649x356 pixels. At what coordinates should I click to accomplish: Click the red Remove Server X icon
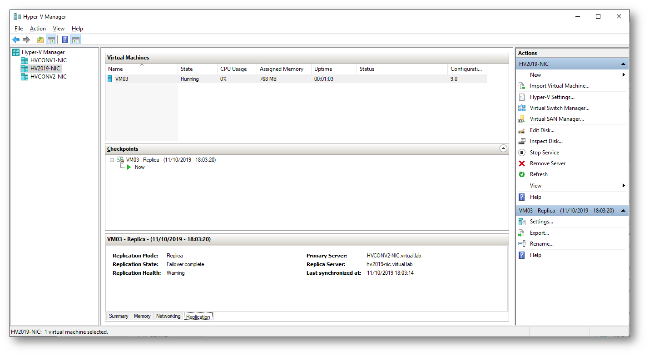point(522,163)
